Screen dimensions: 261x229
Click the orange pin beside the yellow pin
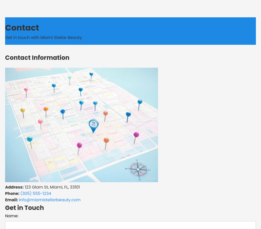click(46, 109)
